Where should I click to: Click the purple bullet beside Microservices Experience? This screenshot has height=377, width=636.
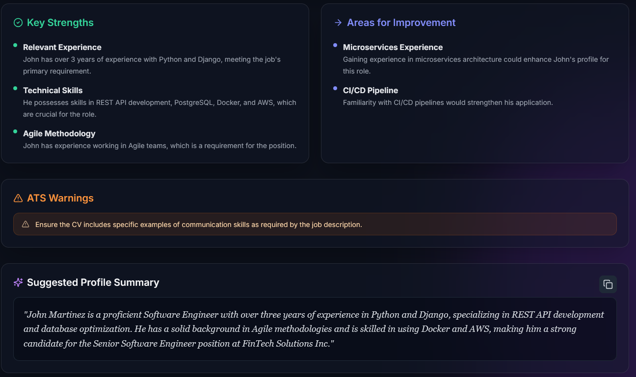point(335,45)
